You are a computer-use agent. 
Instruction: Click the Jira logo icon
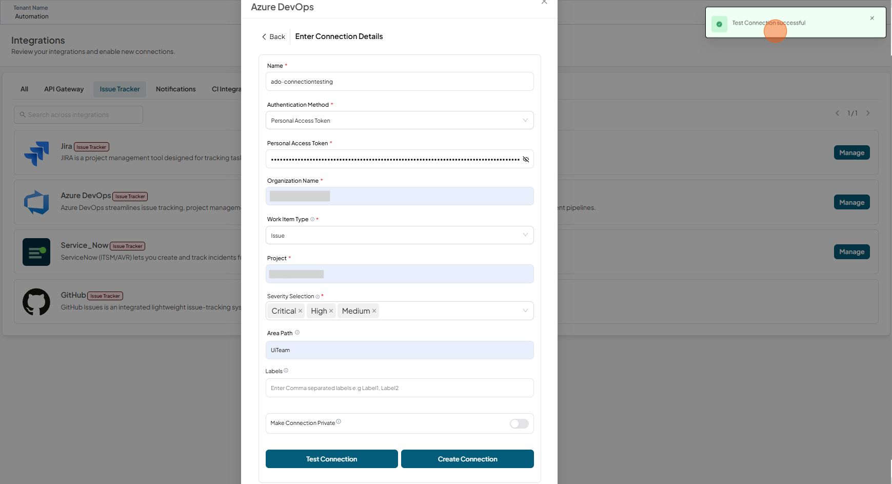pyautogui.click(x=36, y=153)
